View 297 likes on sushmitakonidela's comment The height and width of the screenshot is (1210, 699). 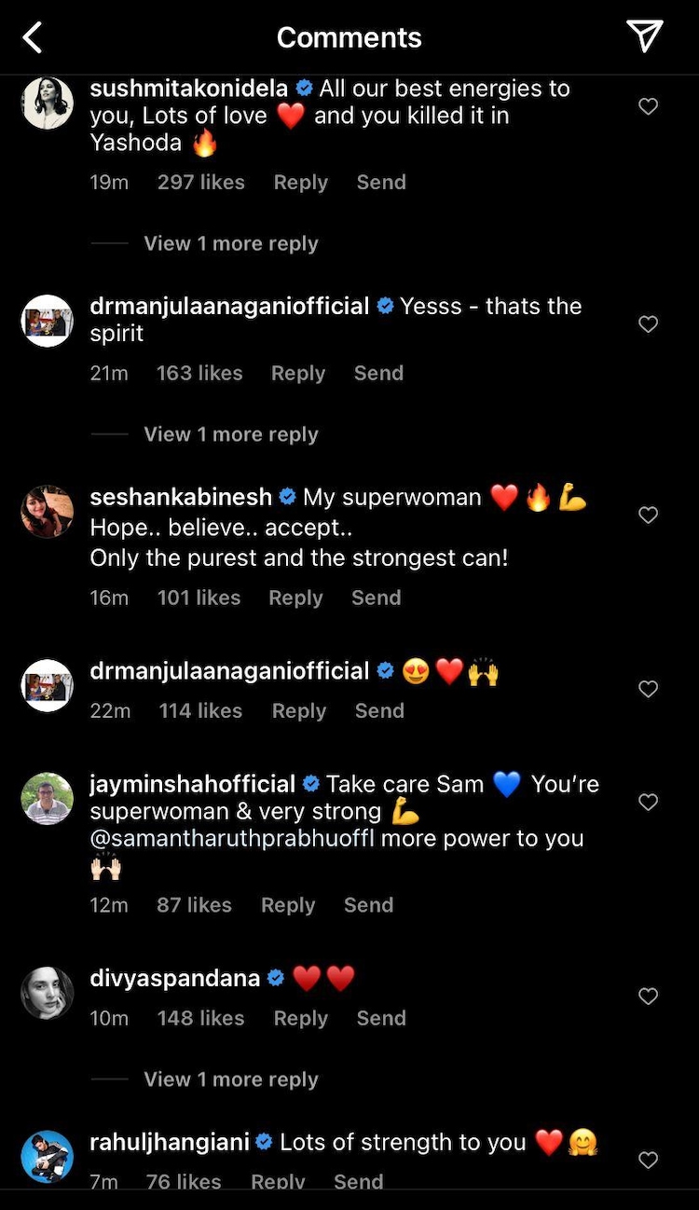[200, 182]
